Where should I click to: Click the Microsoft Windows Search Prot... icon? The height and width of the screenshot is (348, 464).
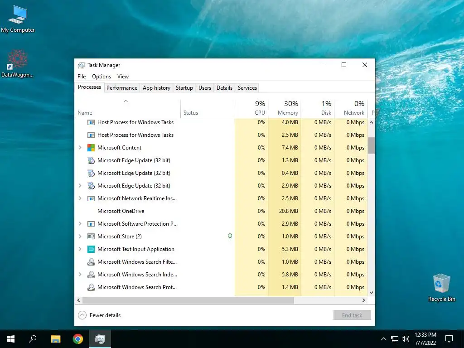point(91,287)
